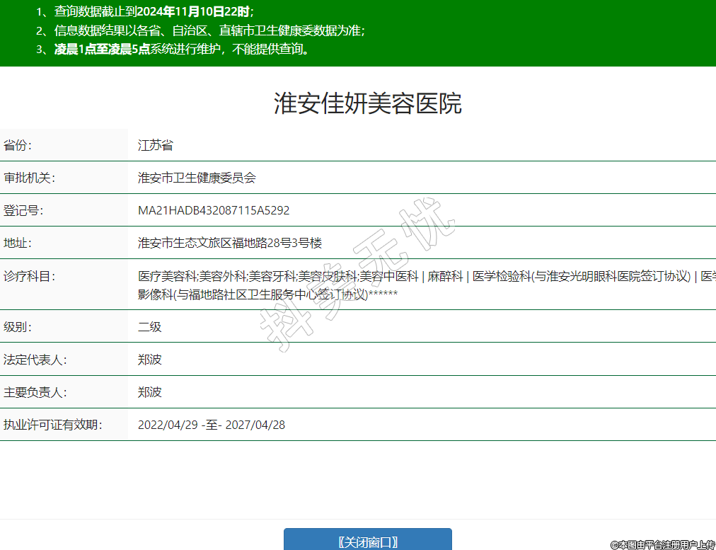Select the 审批机关 field label
This screenshot has height=550, width=716.
pos(29,178)
